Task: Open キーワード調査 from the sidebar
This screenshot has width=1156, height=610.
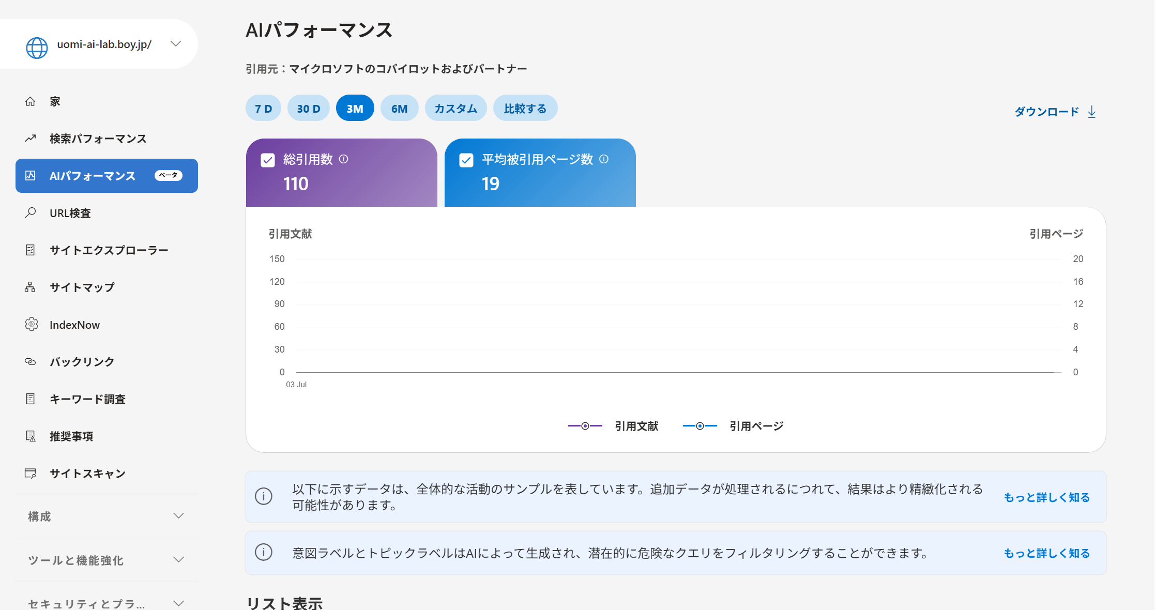Action: coord(107,399)
